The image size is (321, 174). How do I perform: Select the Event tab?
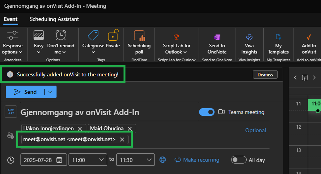(x=10, y=19)
